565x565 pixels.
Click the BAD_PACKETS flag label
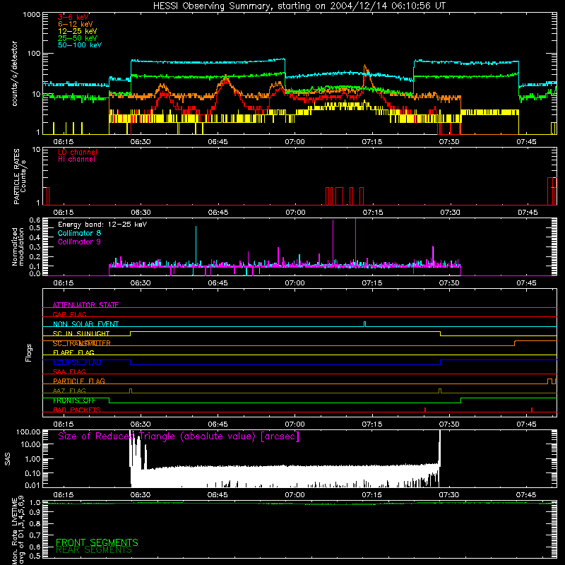[x=77, y=410]
